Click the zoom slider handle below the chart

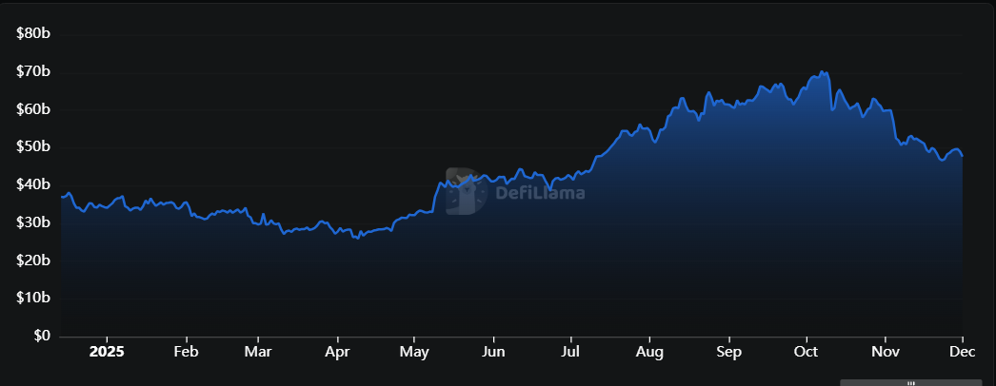pos(909,382)
